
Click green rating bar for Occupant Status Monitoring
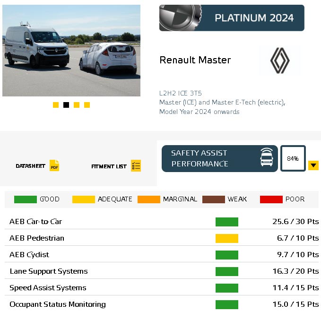click(227, 304)
